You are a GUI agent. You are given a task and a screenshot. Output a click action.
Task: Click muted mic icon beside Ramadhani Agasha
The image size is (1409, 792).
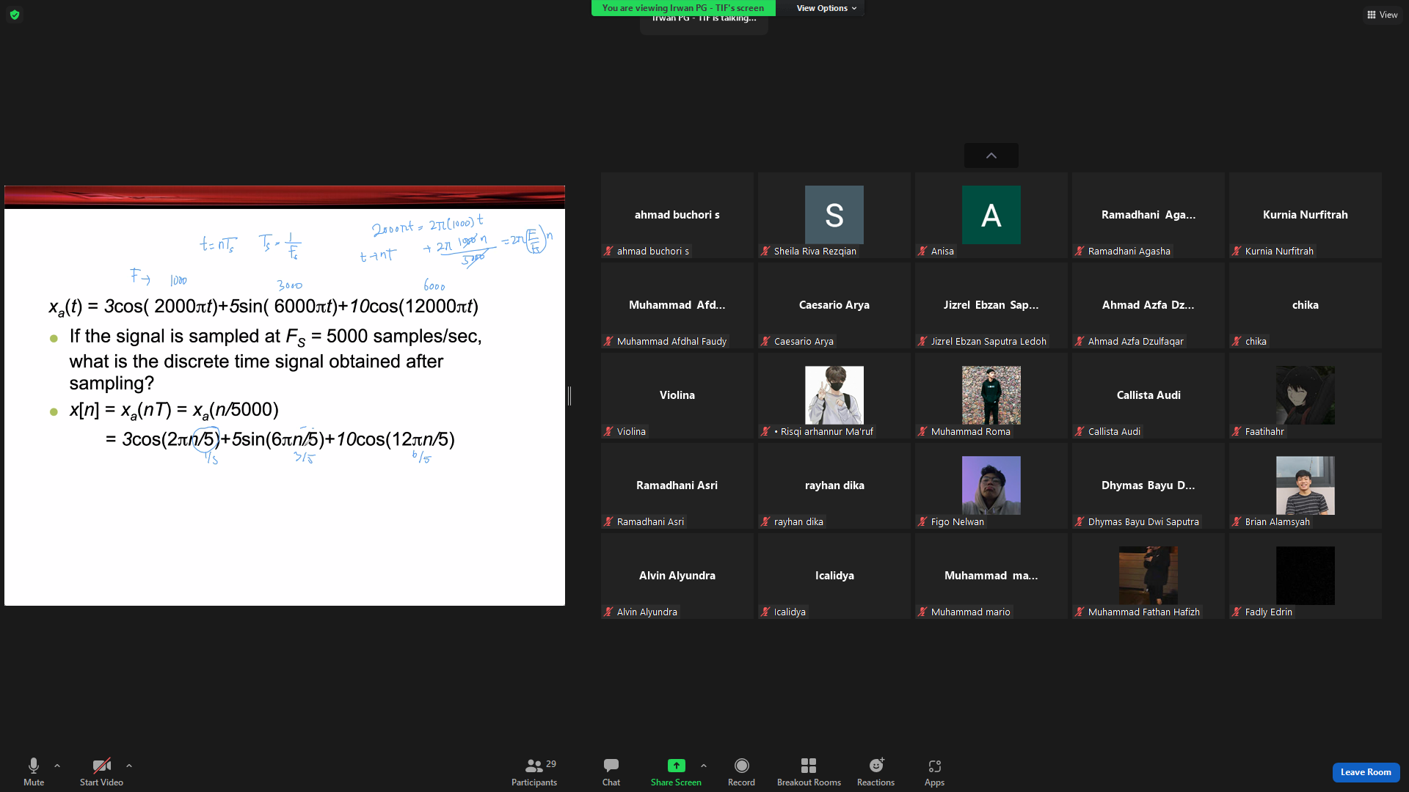[1079, 251]
